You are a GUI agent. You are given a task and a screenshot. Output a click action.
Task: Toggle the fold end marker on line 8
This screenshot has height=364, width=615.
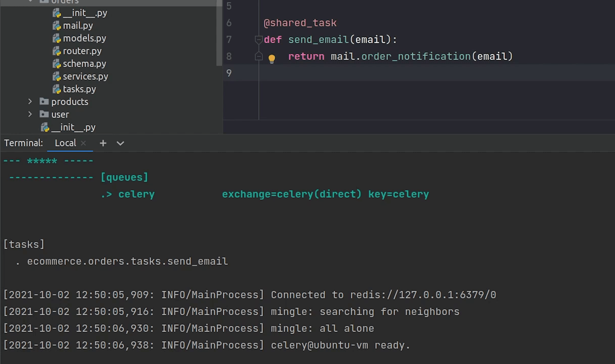pyautogui.click(x=258, y=56)
